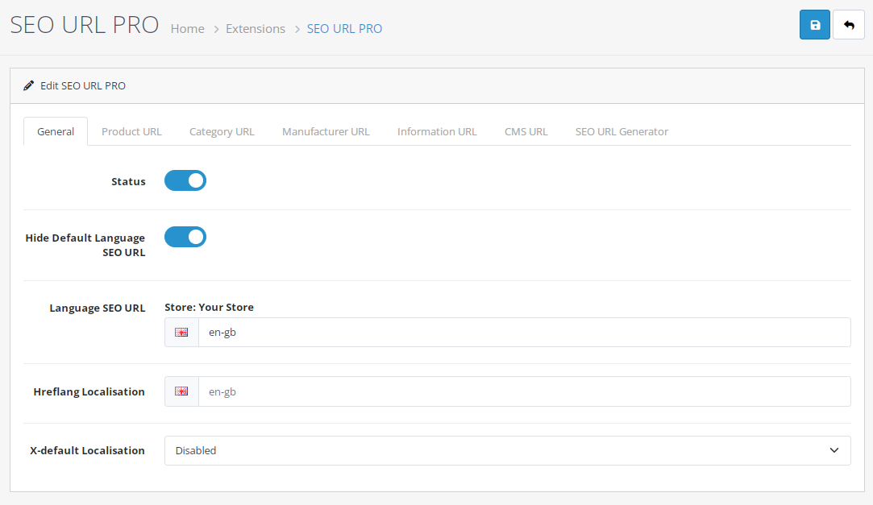This screenshot has width=873, height=505.
Task: Toggle the Status switch
Action: coord(185,180)
